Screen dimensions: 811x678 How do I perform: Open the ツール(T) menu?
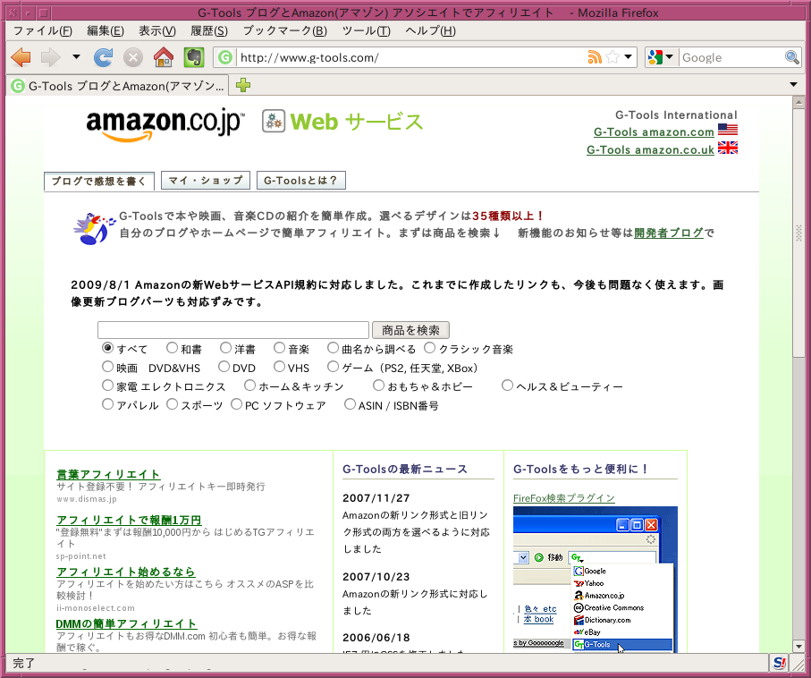(x=367, y=31)
